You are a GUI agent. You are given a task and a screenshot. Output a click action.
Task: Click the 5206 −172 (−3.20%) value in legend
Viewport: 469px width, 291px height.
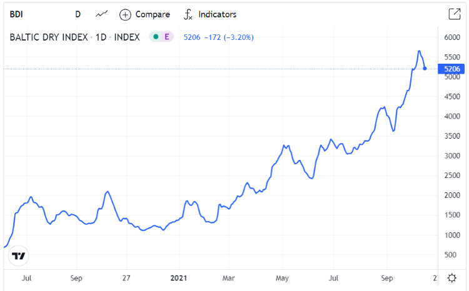(218, 37)
